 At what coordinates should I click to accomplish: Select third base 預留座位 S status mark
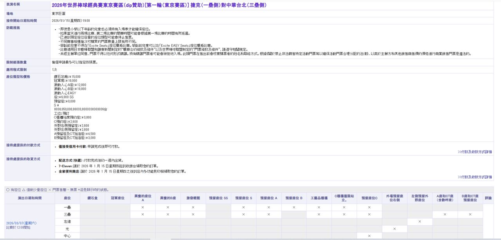coord(243,215)
